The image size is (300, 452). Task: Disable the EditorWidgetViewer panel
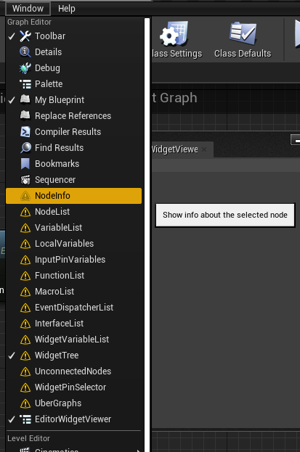(x=73, y=419)
